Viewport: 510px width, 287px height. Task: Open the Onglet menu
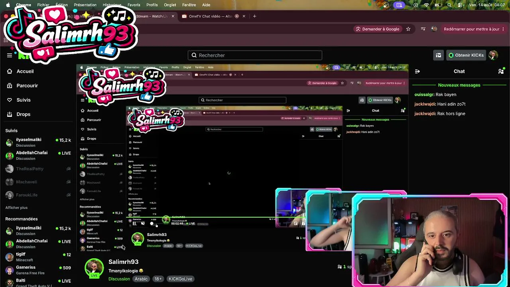point(170,5)
